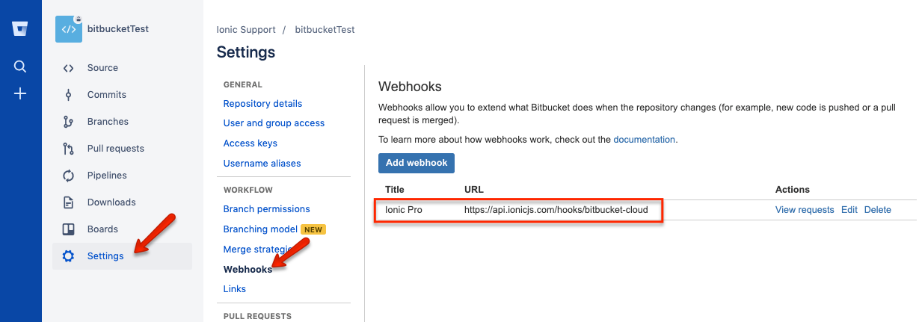
Task: Click the Pull requests icon
Action: tap(69, 149)
